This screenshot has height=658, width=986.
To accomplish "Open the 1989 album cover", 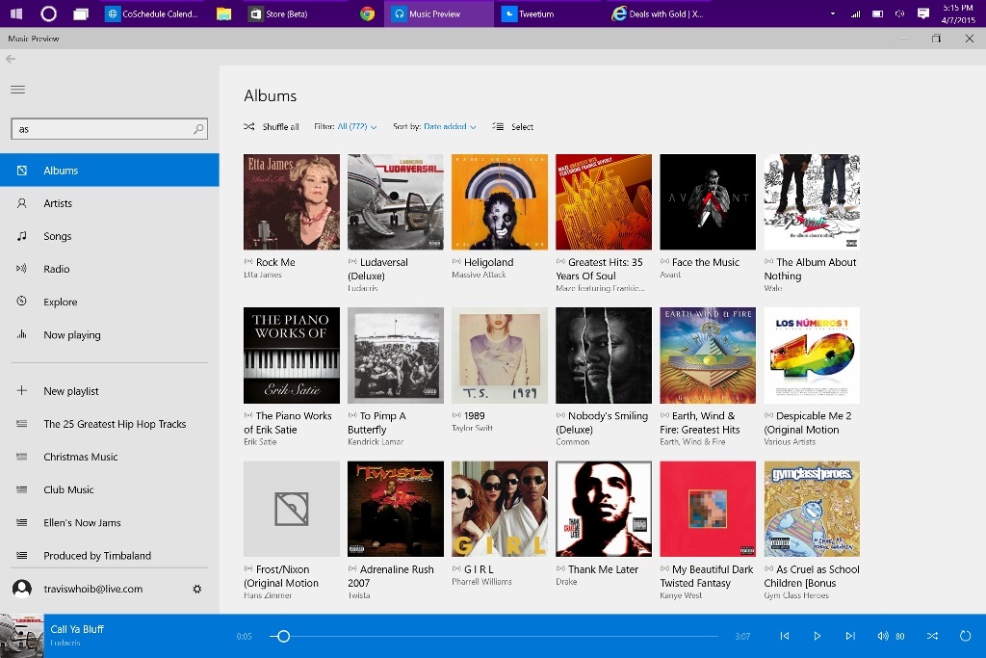I will click(x=500, y=355).
